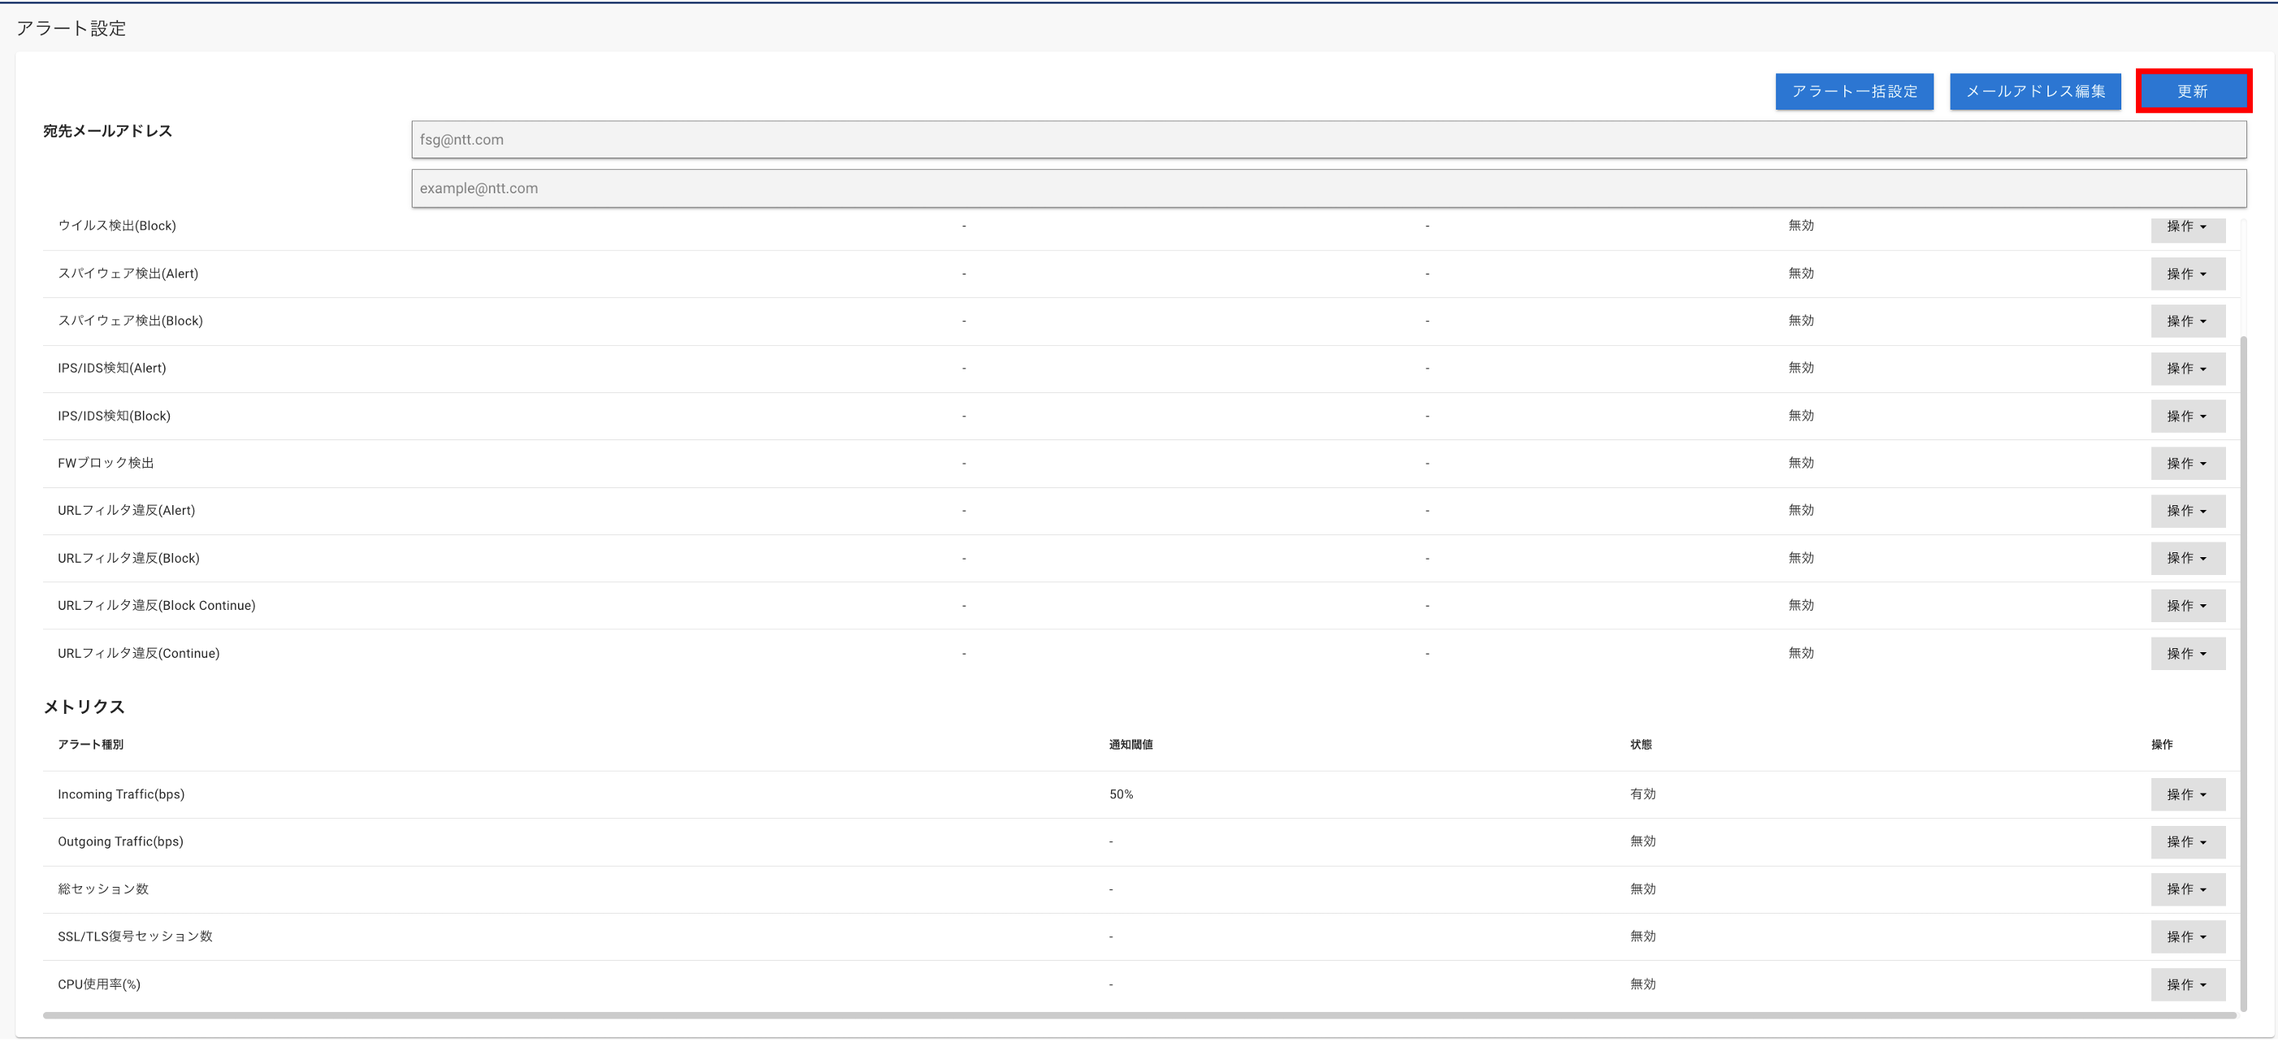Click the メトリクス section heading

point(84,707)
